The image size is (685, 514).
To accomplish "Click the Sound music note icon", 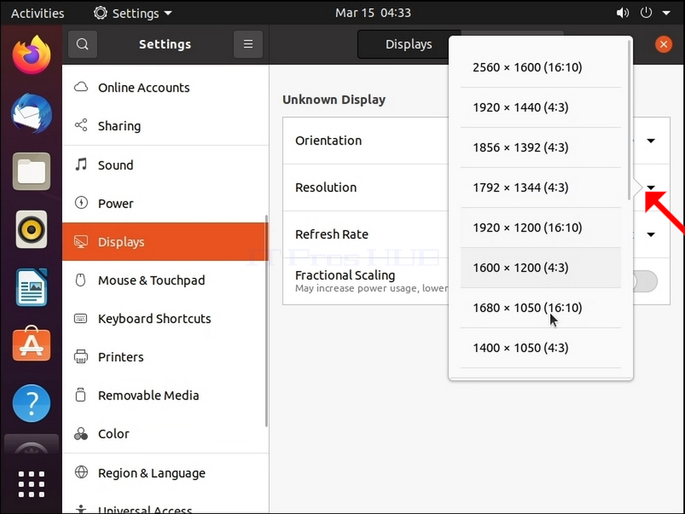I will point(81,164).
